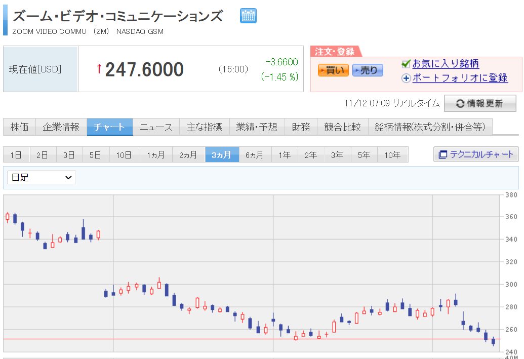Screen dimensions: 524x359
Task: Select 2ヵ月 chart period
Action: [x=188, y=155]
